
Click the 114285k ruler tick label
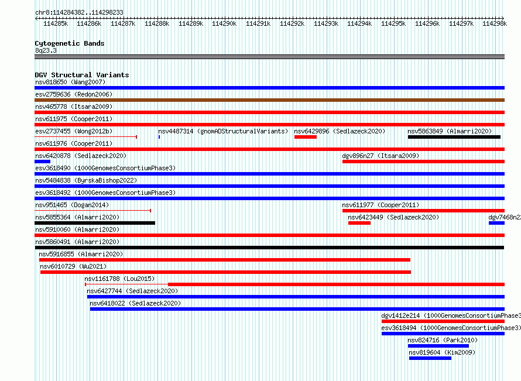pyautogui.click(x=56, y=23)
